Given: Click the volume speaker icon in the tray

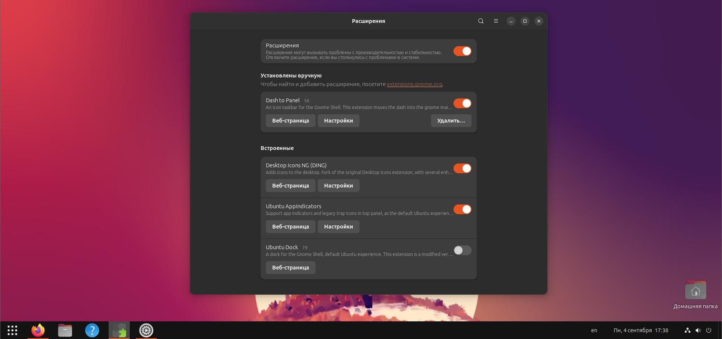Looking at the screenshot, I should click(698, 330).
